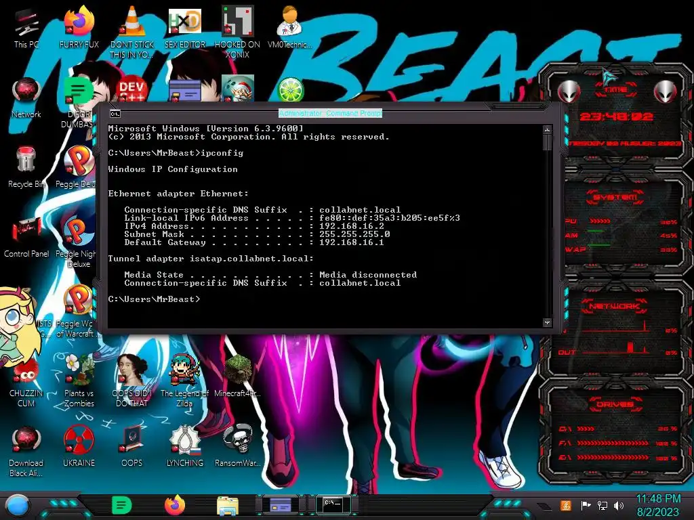Launch Peggle World of Warcraft shortcut
Image resolution: width=694 pixels, height=520 pixels.
pyautogui.click(x=78, y=310)
